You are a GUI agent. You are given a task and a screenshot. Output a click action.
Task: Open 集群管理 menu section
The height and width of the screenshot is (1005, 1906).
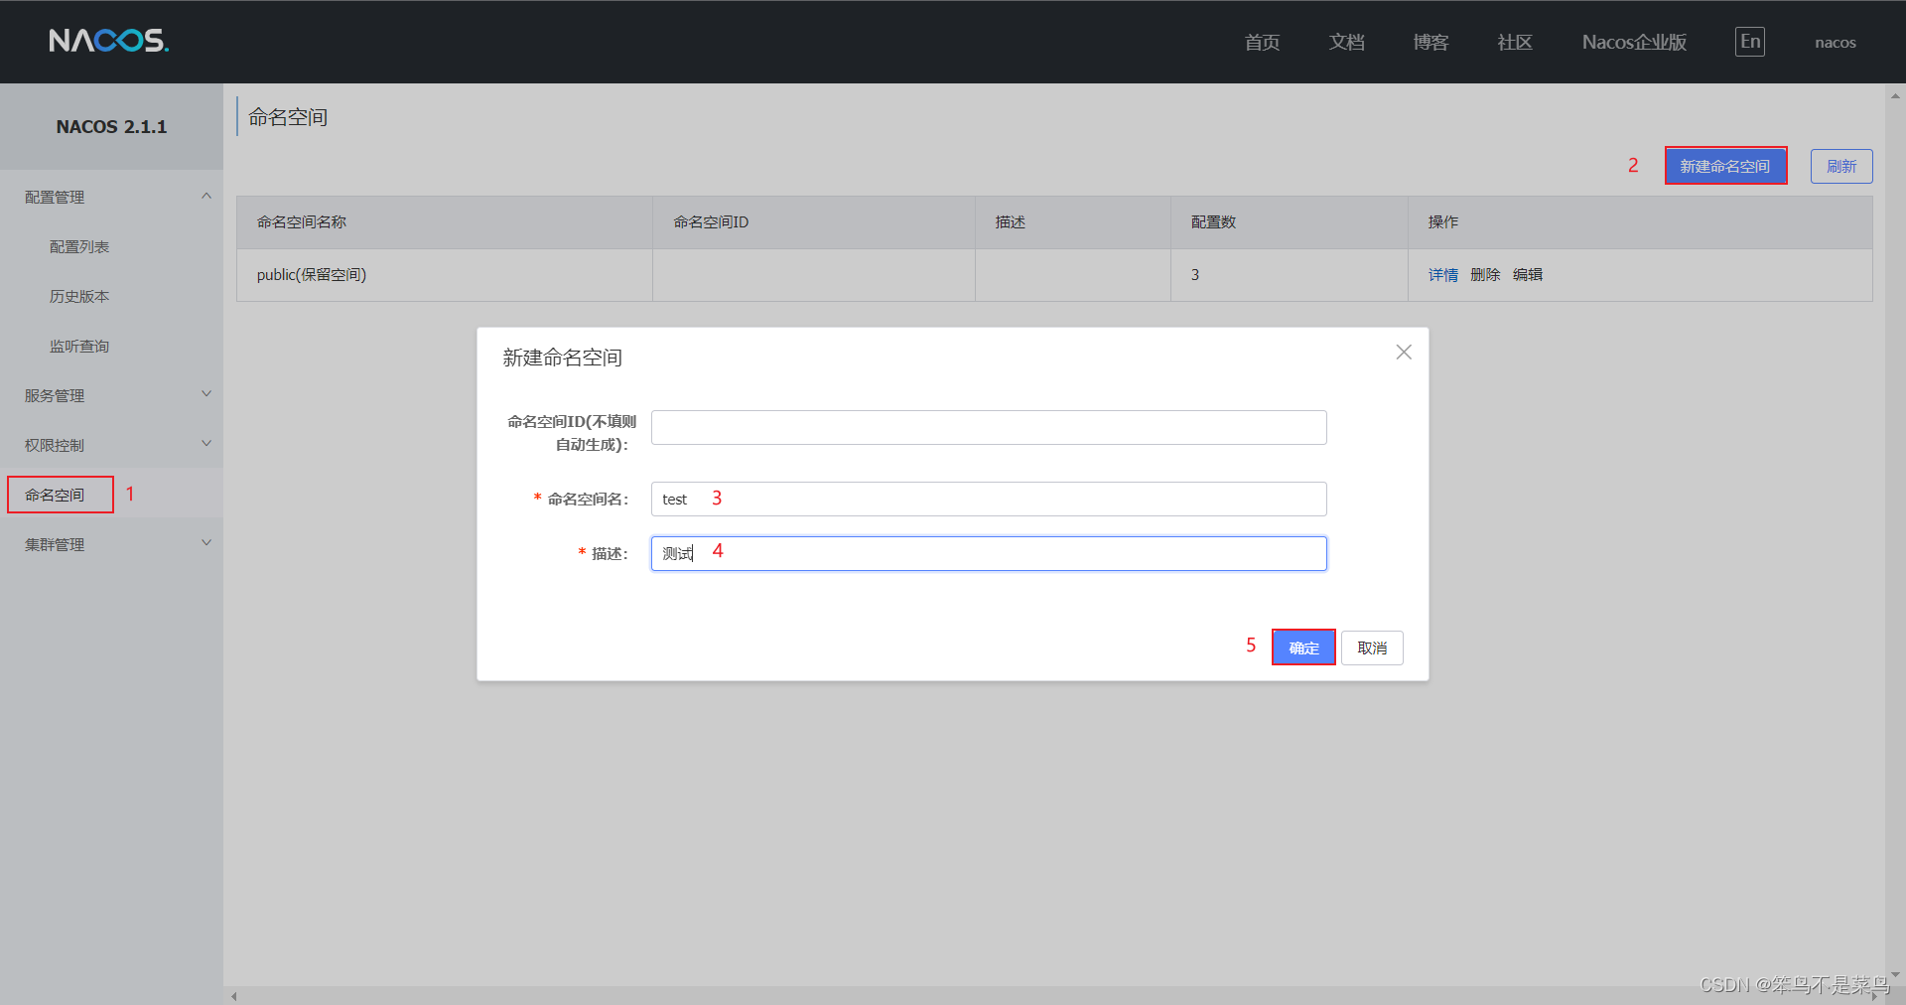click(55, 544)
